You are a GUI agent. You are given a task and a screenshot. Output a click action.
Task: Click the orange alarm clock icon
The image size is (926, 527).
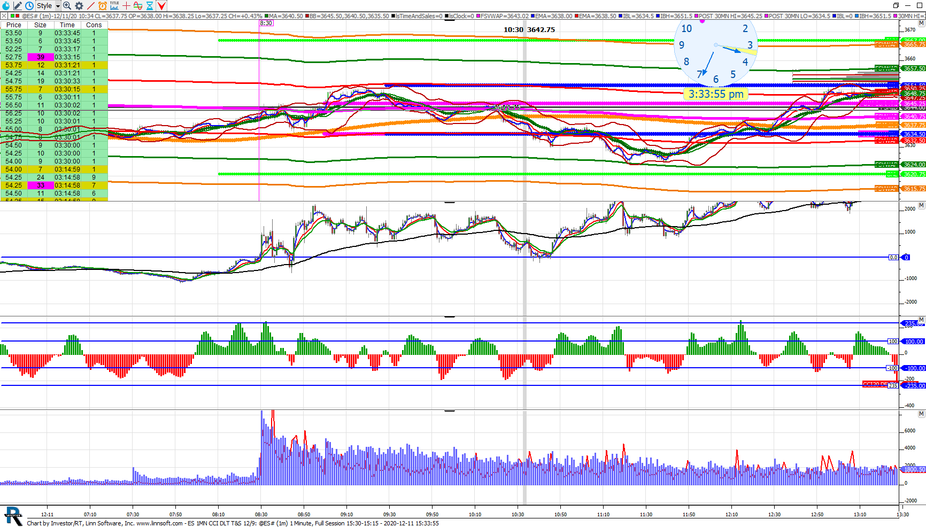tap(103, 5)
